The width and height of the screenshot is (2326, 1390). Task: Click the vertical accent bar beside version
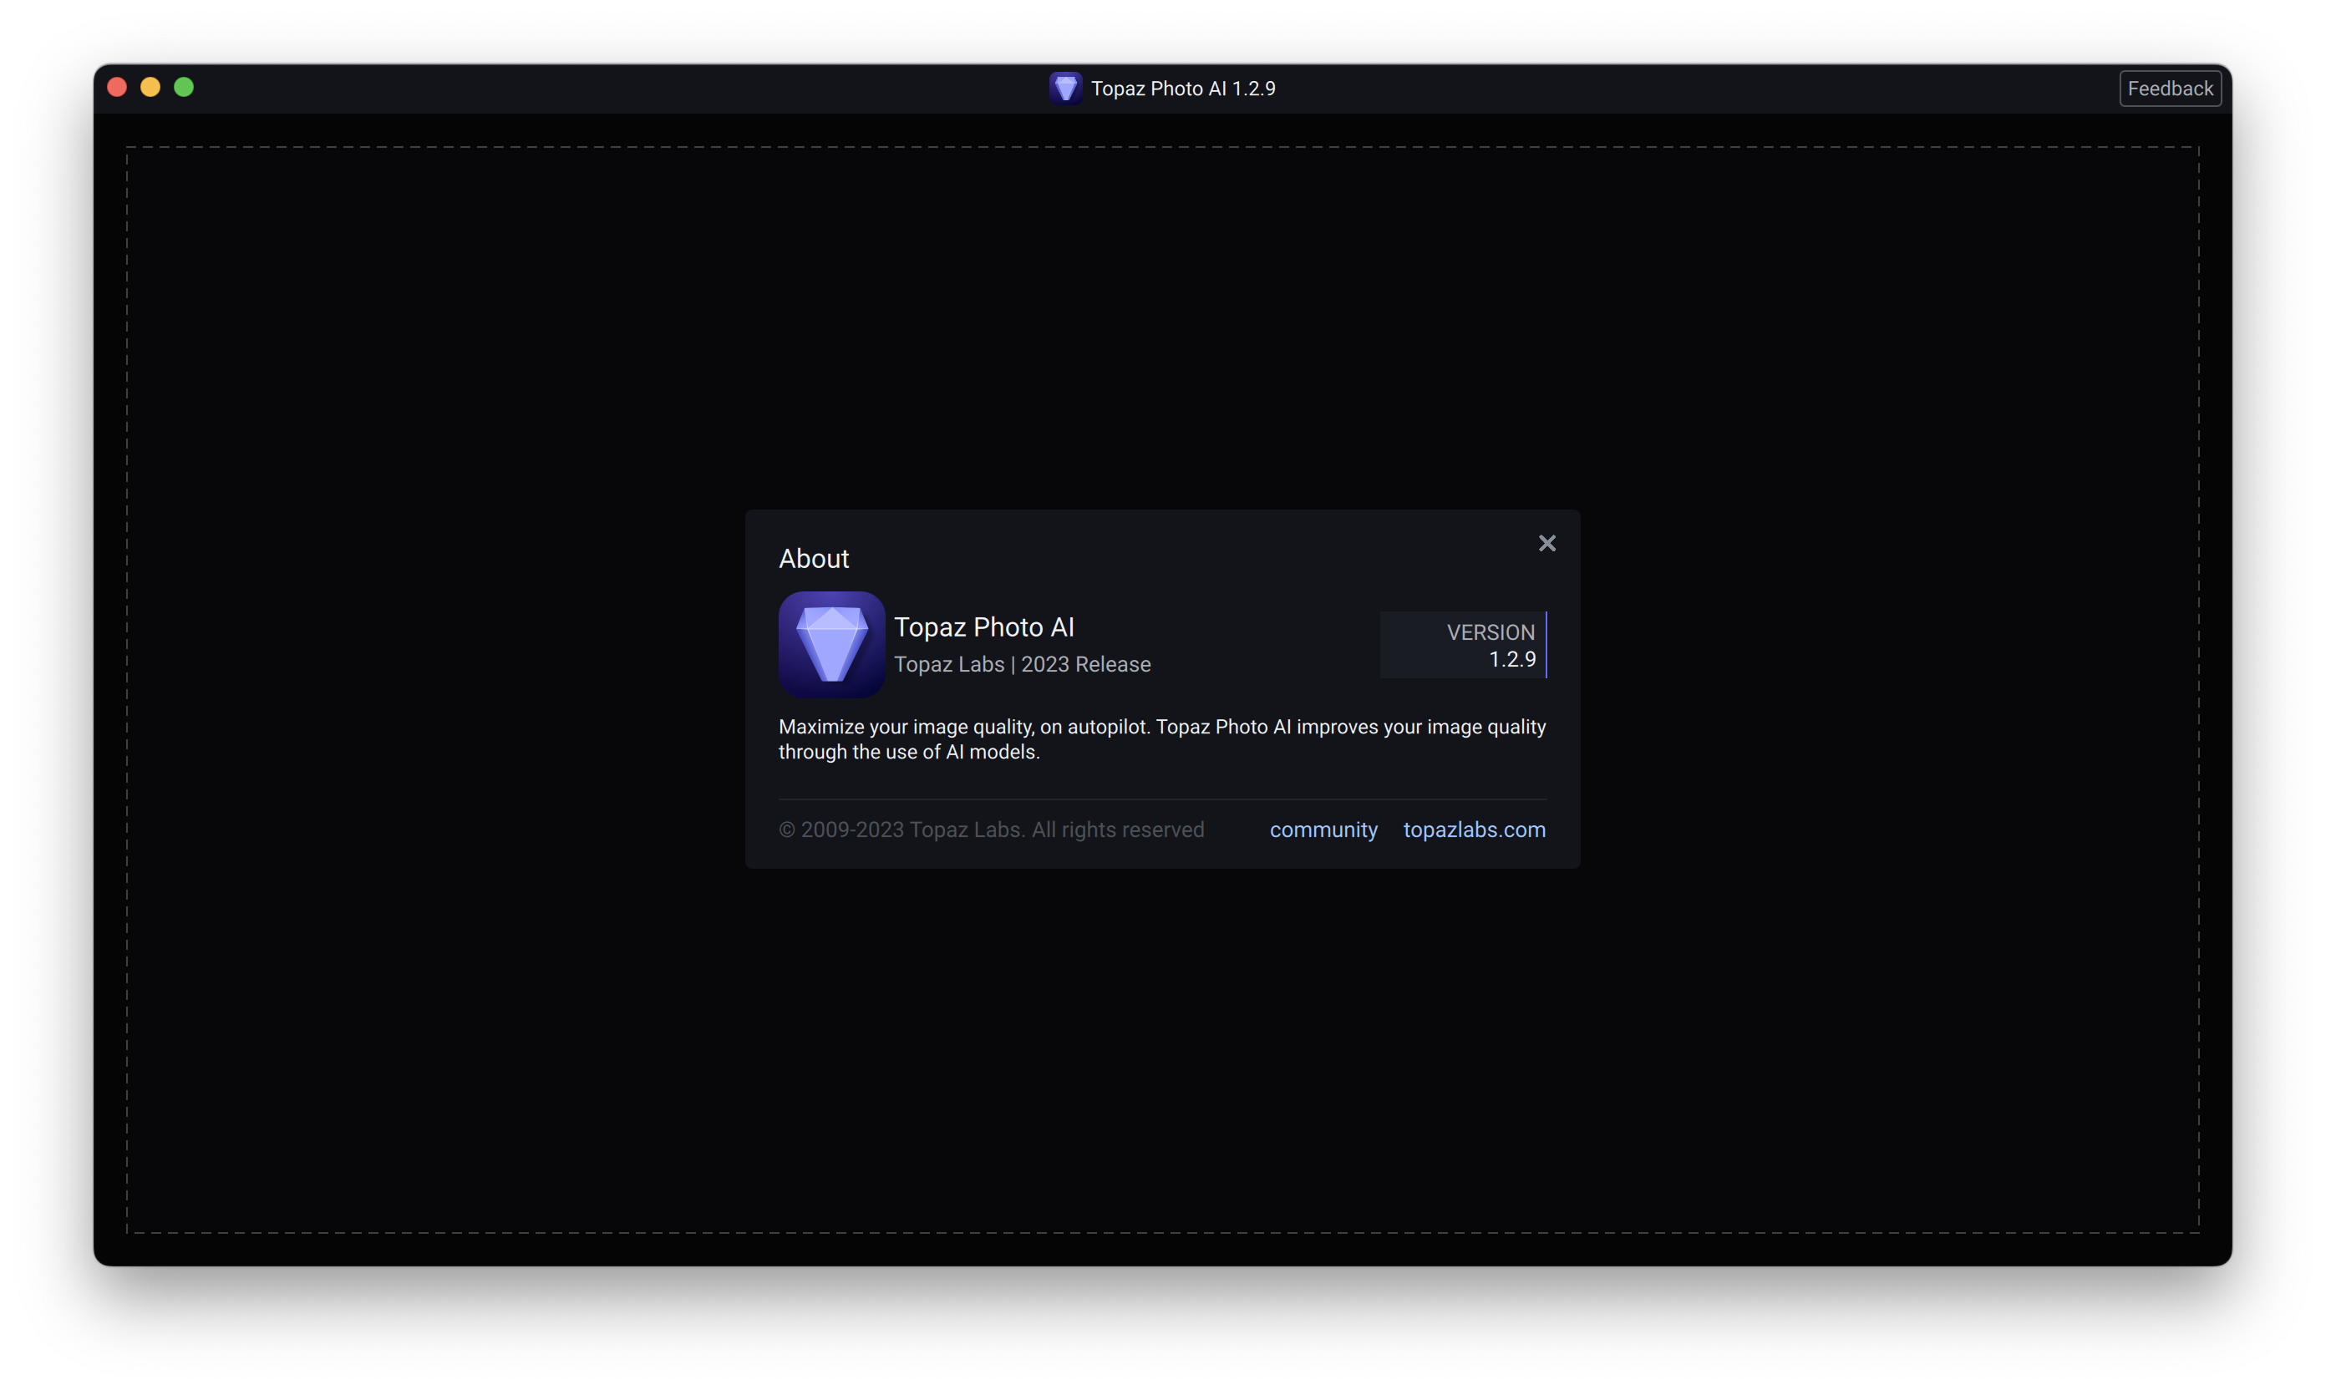click(1546, 644)
